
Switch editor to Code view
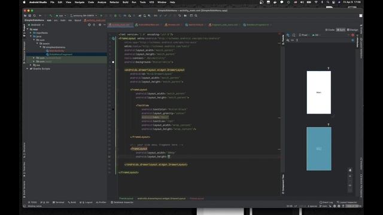330,30
